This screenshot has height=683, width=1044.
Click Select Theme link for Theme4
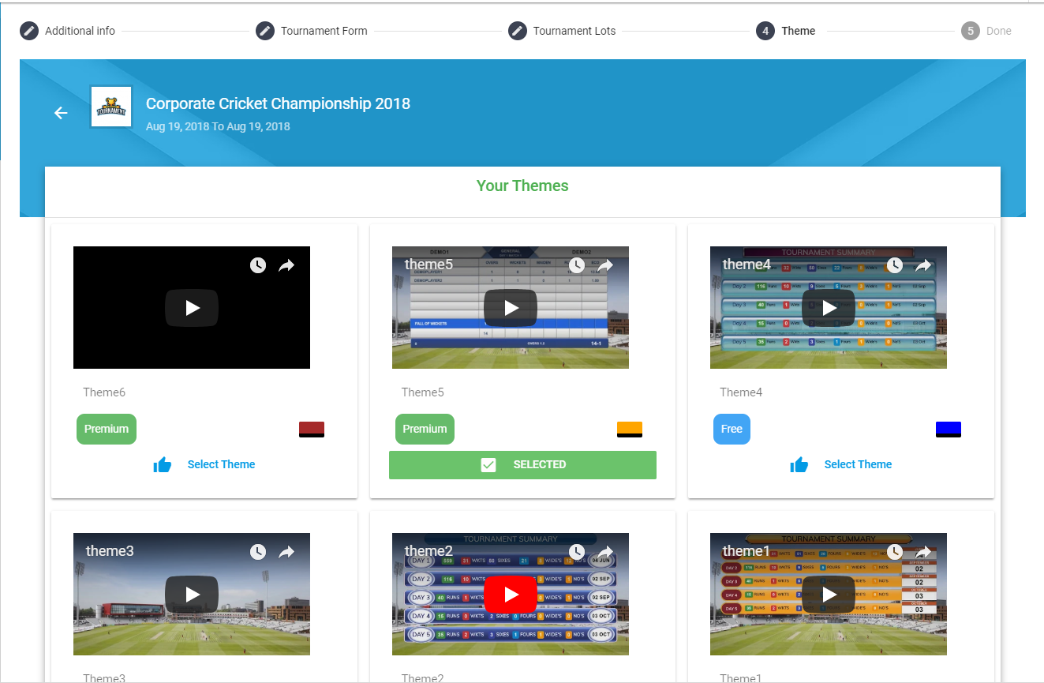pos(858,464)
